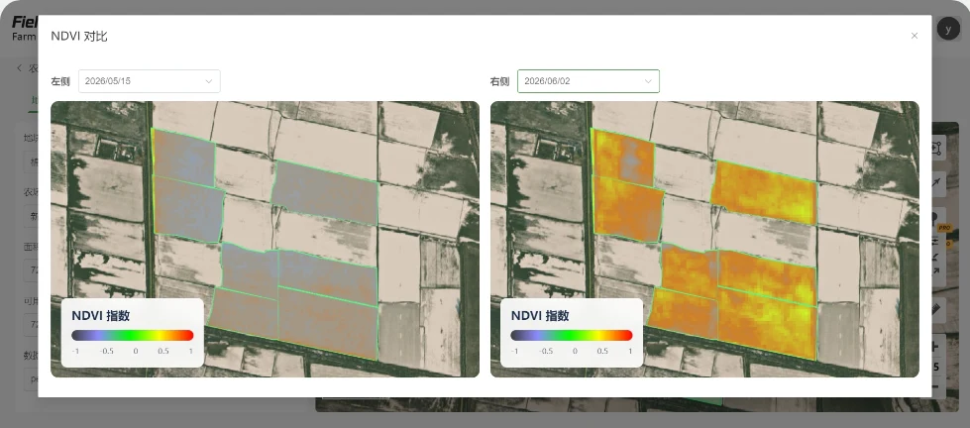Click the 'NDVI 对比' dialog title
This screenshot has width=970, height=428.
tap(79, 36)
